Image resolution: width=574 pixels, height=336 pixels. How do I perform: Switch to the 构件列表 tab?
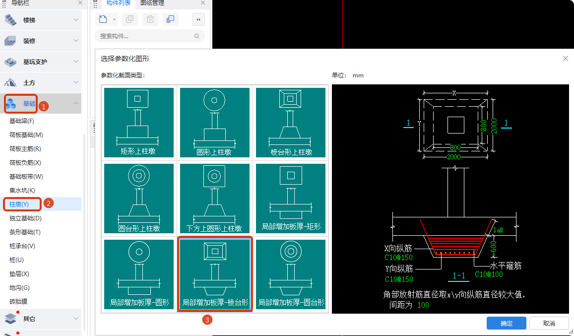(x=119, y=3)
